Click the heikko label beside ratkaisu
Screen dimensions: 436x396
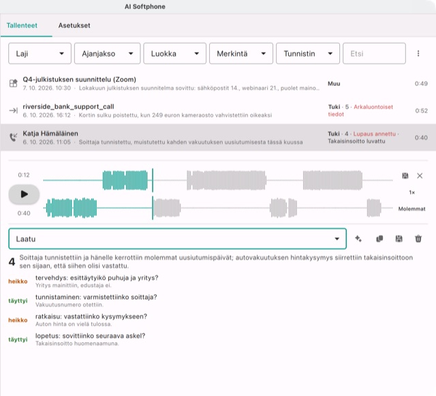point(18,320)
